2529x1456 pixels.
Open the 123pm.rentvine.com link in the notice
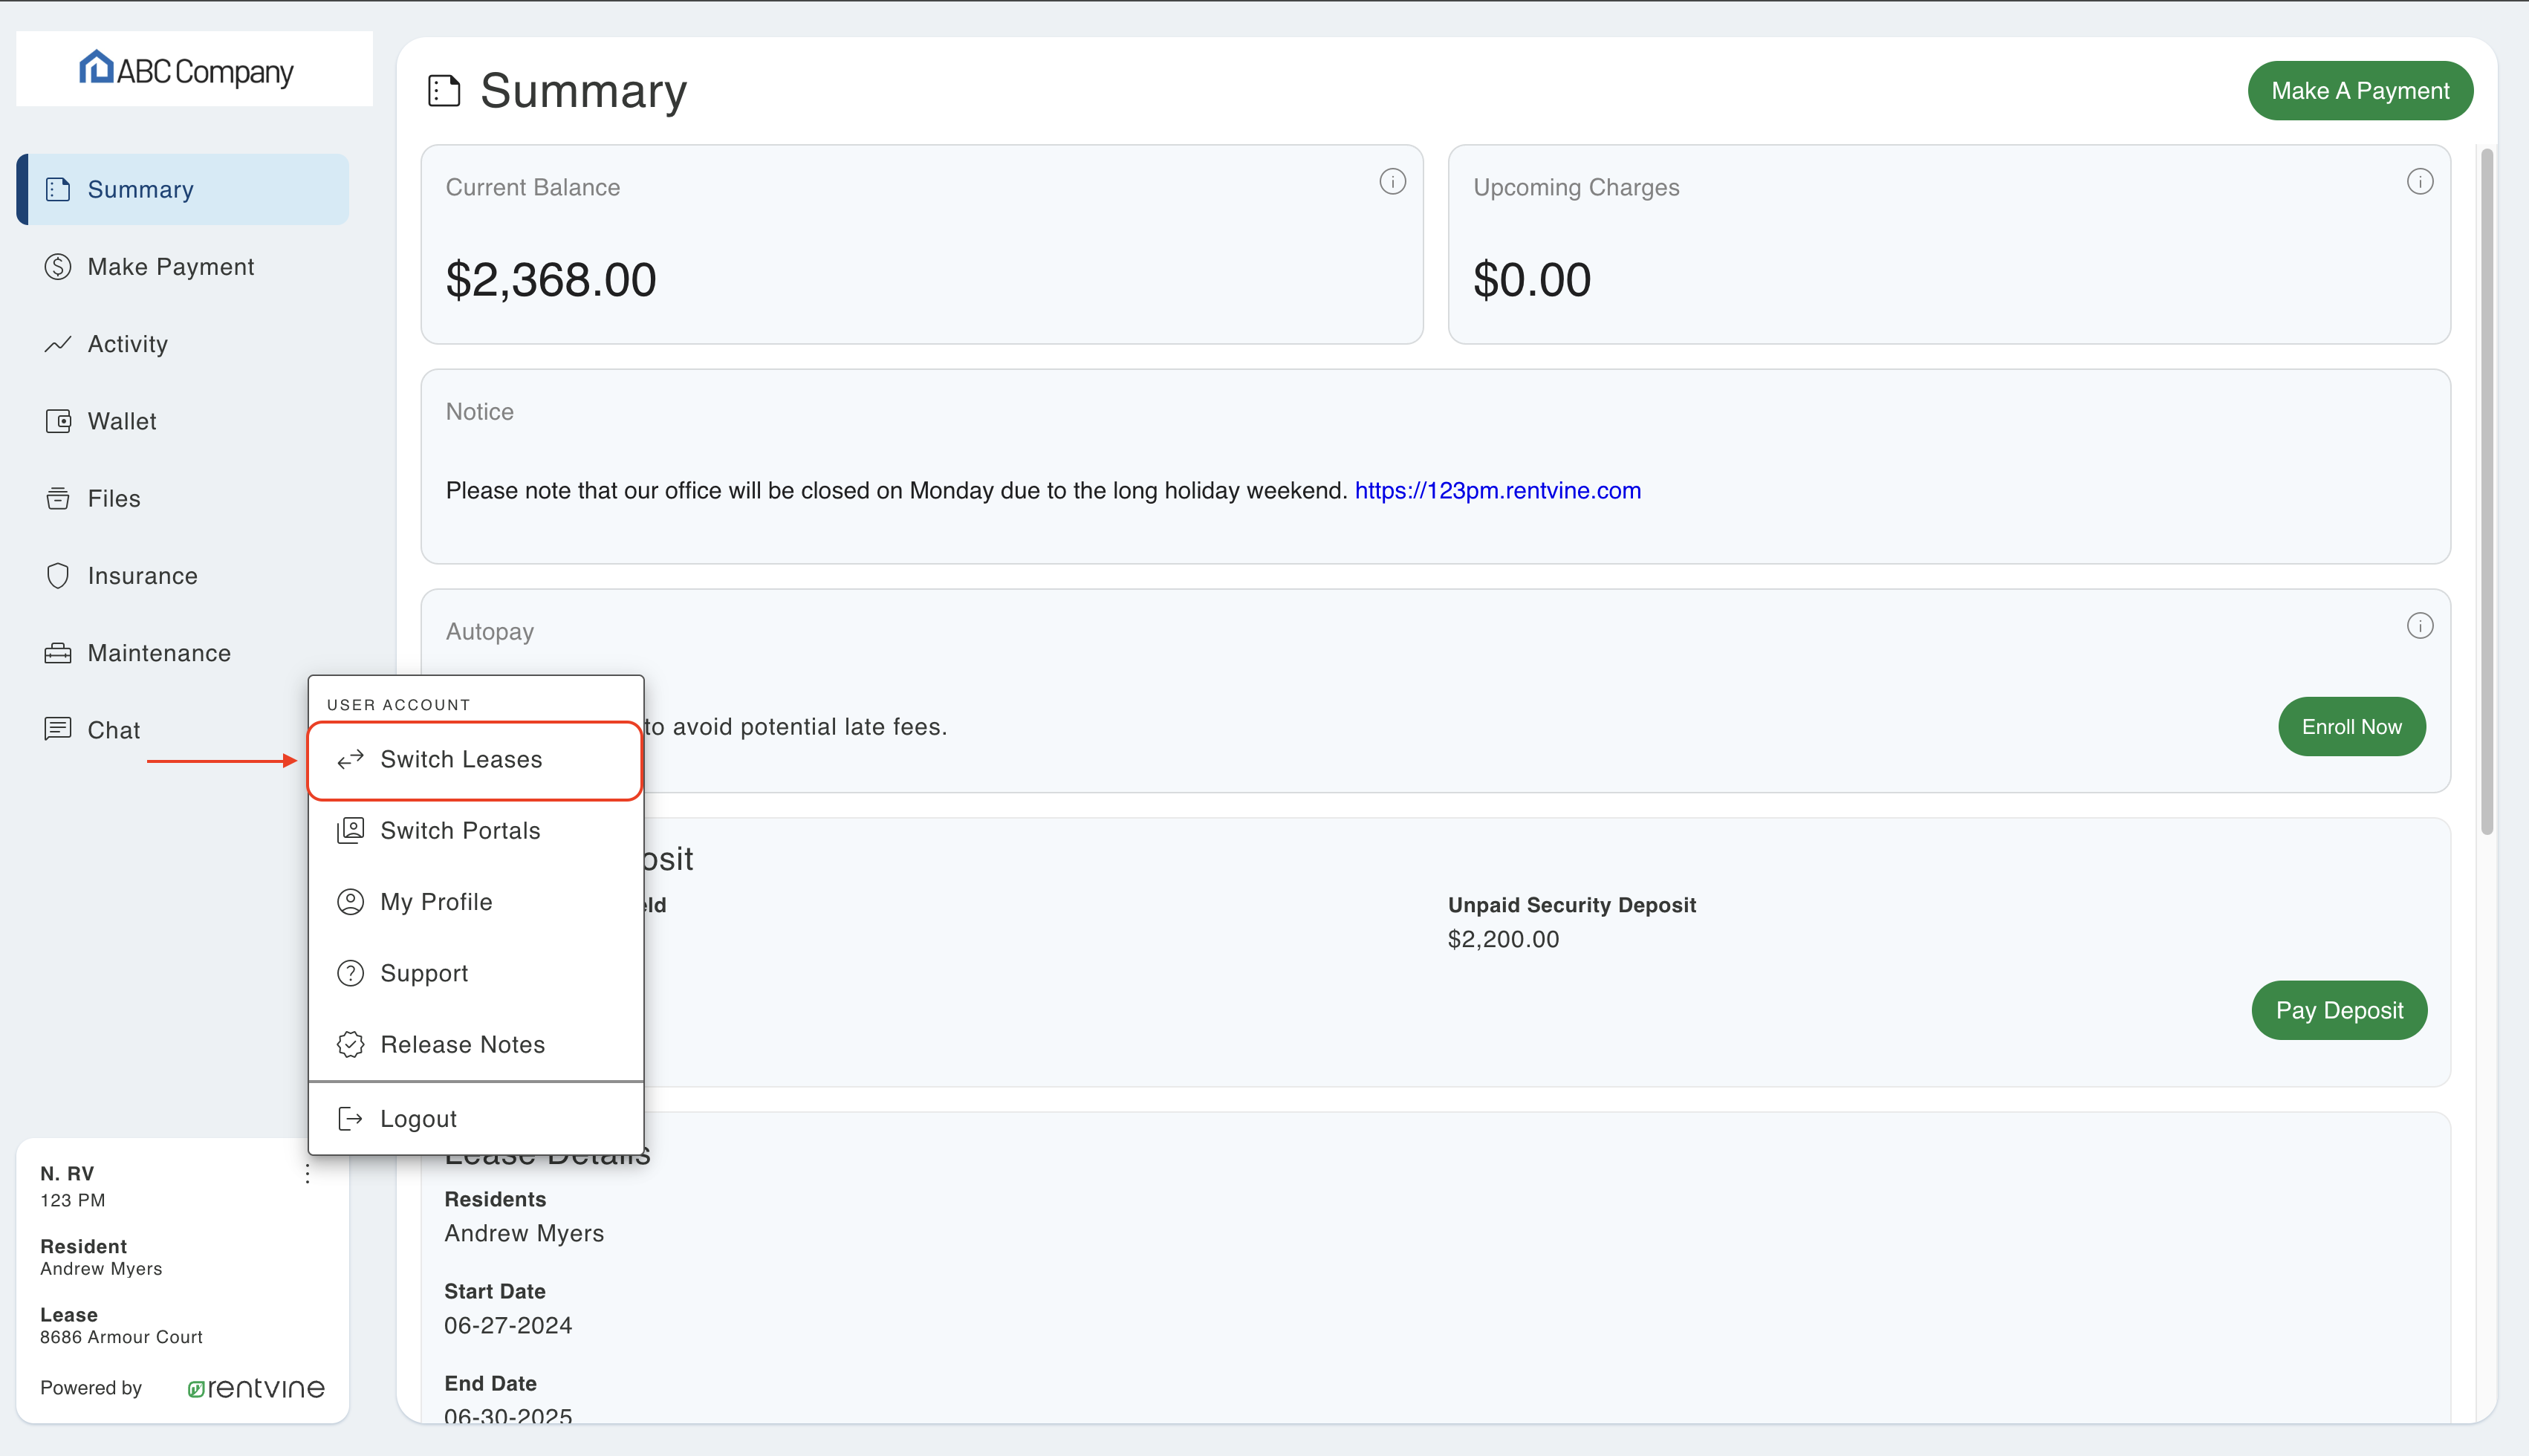click(x=1497, y=490)
